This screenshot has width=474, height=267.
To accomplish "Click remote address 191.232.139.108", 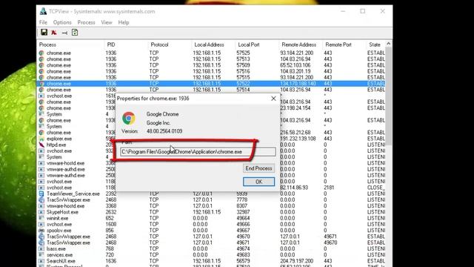I will (298, 139).
